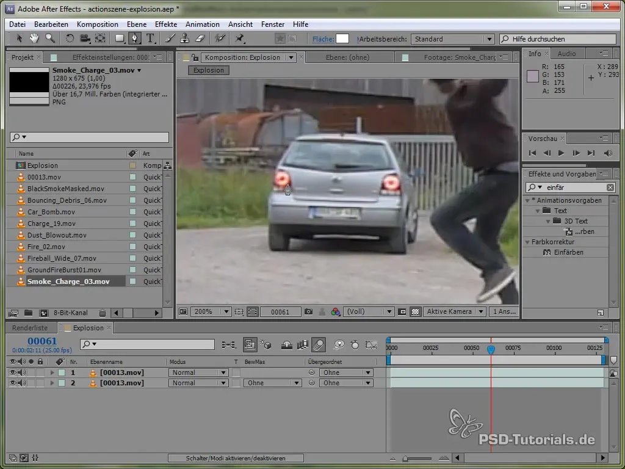The image size is (625, 469).
Task: Open the Datei menu
Action: click(x=17, y=24)
